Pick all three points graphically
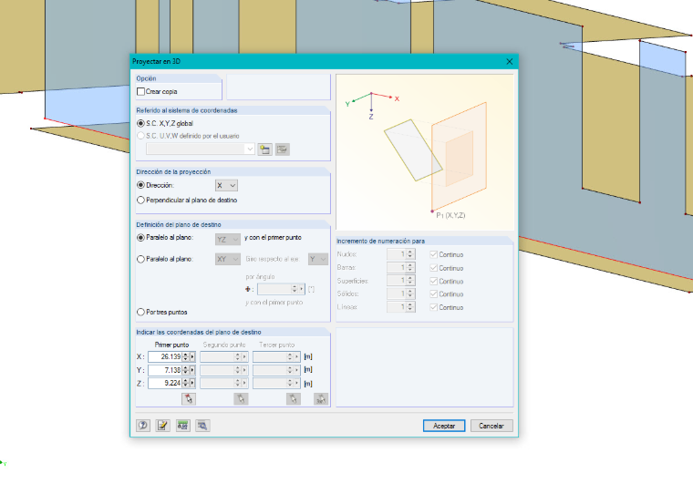 pos(320,398)
